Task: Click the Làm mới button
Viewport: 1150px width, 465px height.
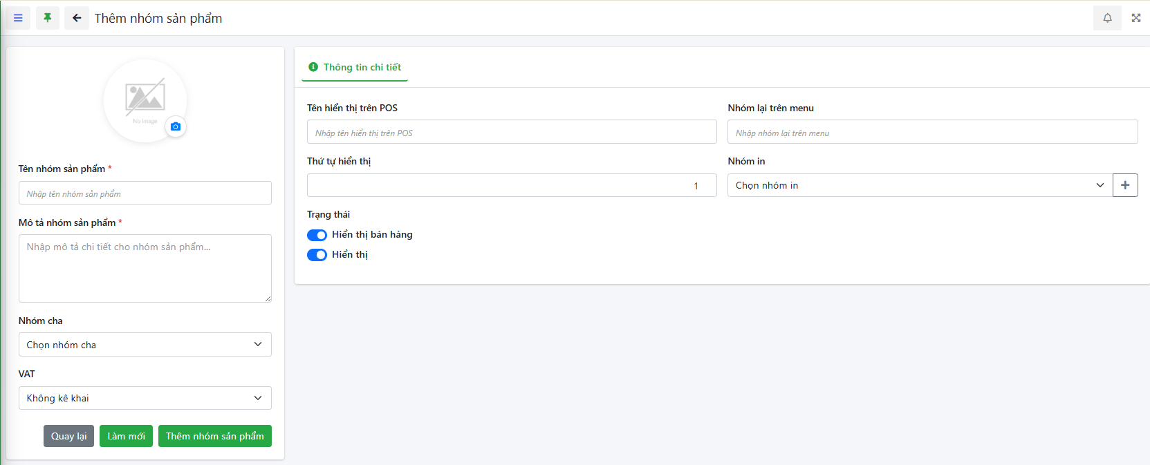Action: tap(126, 436)
